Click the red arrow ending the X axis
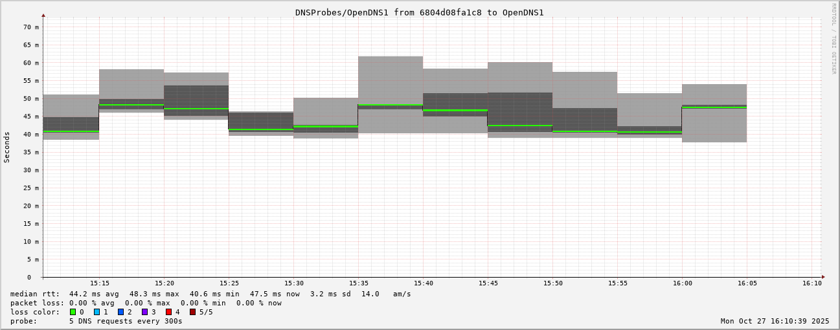The width and height of the screenshot is (840, 330). pyautogui.click(x=823, y=277)
